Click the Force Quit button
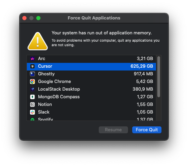Screen dimensions: 188x166 pos(147,130)
